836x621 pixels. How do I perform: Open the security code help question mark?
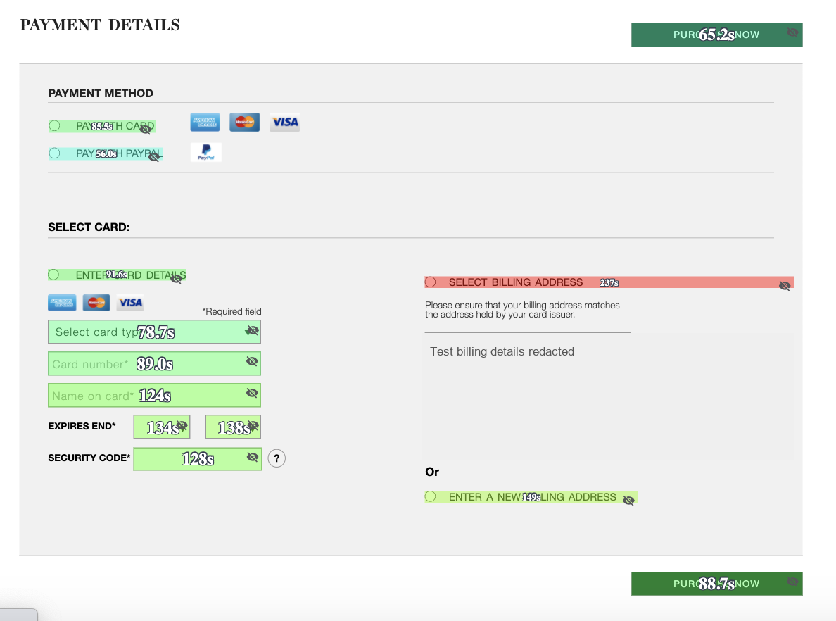(x=276, y=458)
